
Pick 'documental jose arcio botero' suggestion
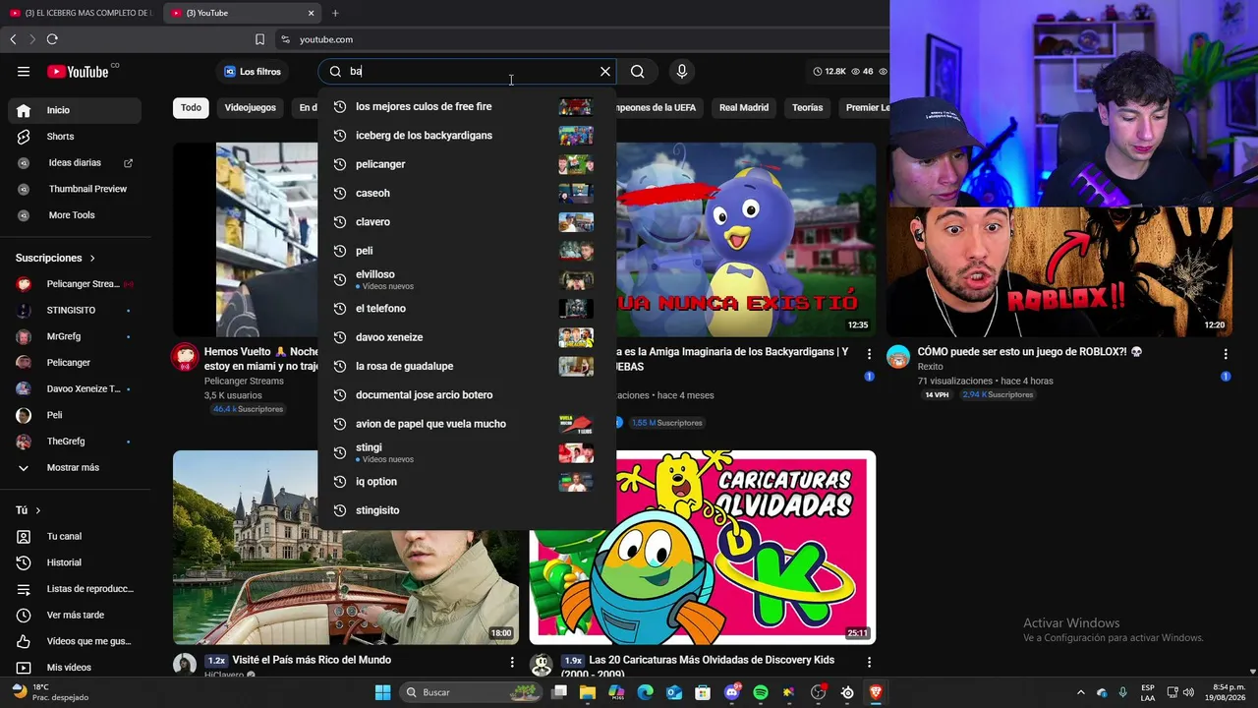(x=467, y=395)
